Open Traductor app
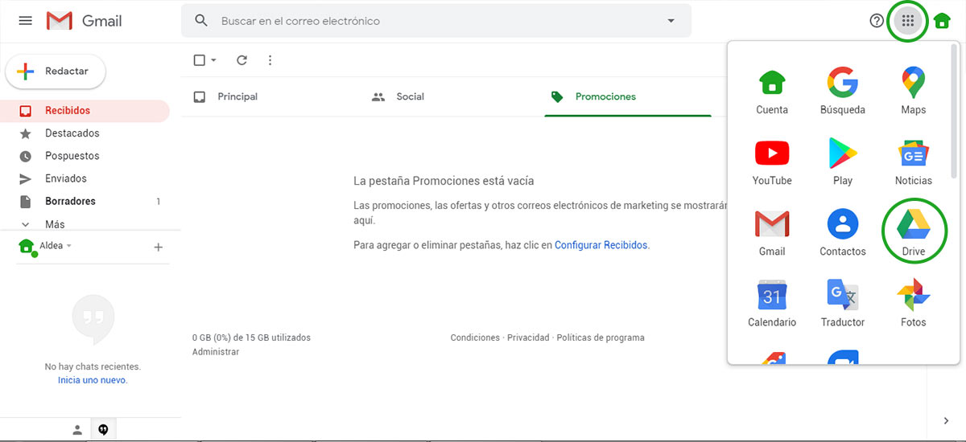The height and width of the screenshot is (442, 966). coord(843,304)
